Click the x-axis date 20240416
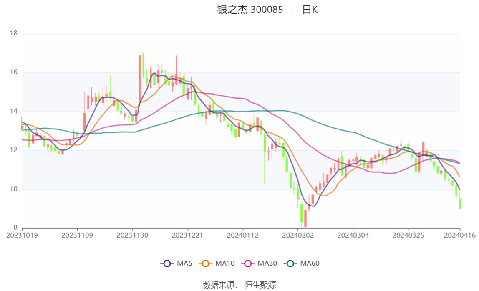 click(x=459, y=235)
